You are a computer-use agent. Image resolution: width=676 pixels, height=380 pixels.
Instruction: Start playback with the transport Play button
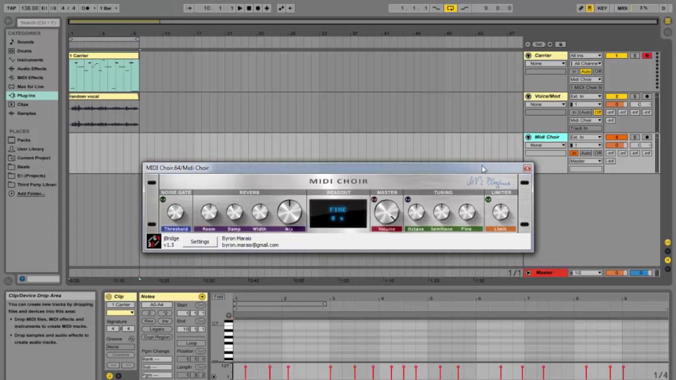(239, 8)
